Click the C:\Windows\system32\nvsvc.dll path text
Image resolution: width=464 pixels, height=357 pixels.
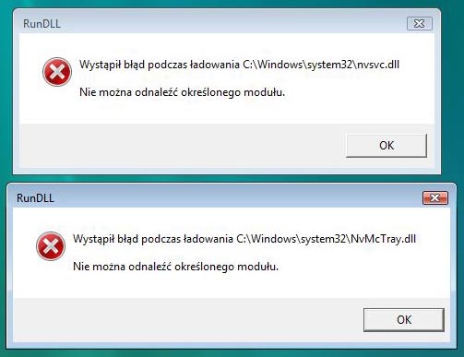[x=321, y=65]
